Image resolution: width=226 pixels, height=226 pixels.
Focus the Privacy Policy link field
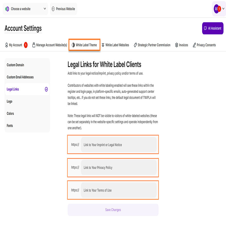click(x=119, y=167)
